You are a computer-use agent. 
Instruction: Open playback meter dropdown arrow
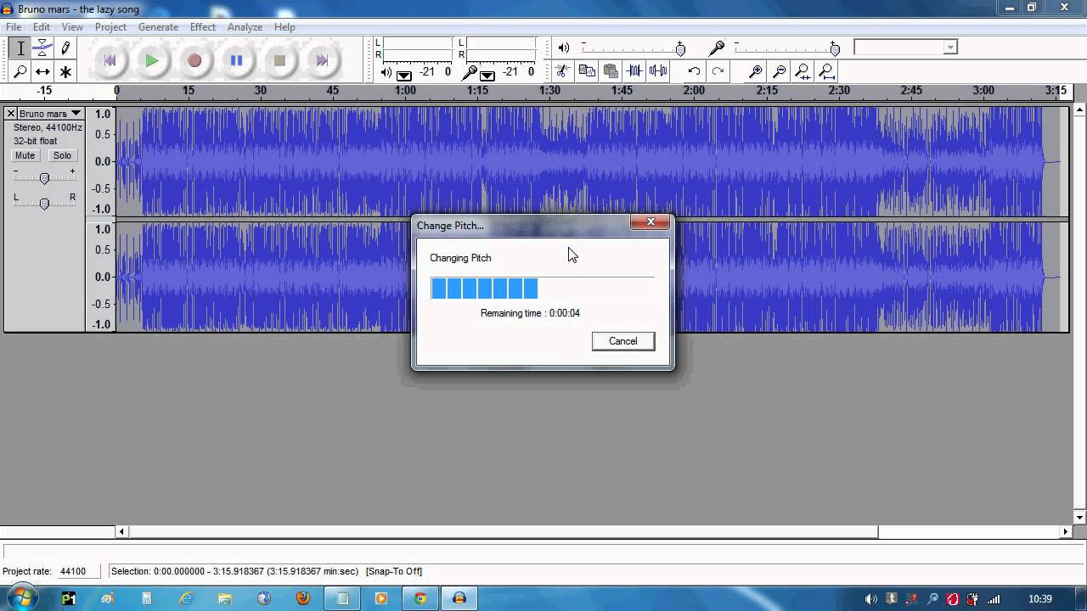pyautogui.click(x=404, y=74)
